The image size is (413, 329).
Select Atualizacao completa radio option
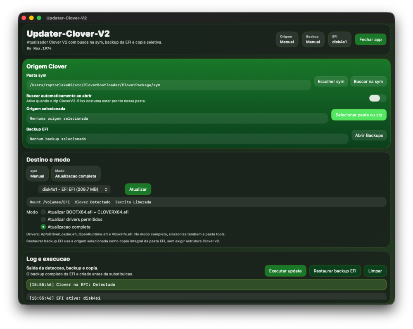[x=43, y=227]
